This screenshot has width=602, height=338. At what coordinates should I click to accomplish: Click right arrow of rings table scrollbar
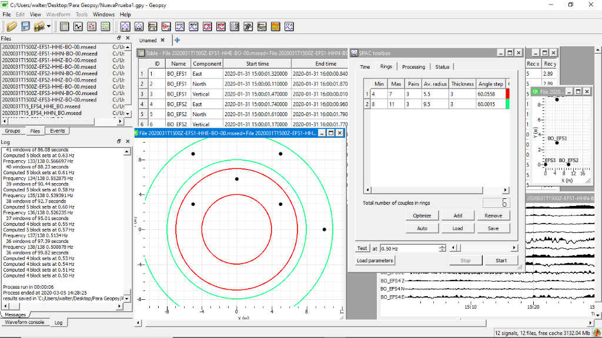(505, 190)
